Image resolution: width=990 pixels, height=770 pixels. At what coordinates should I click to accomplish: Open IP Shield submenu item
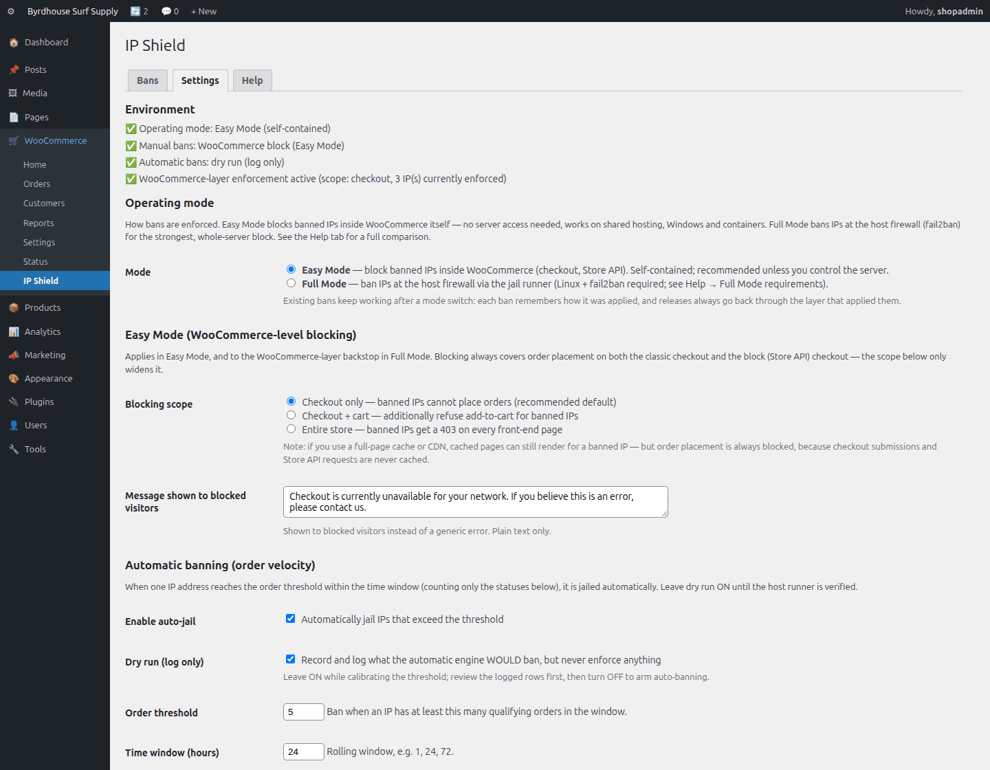pos(55,280)
